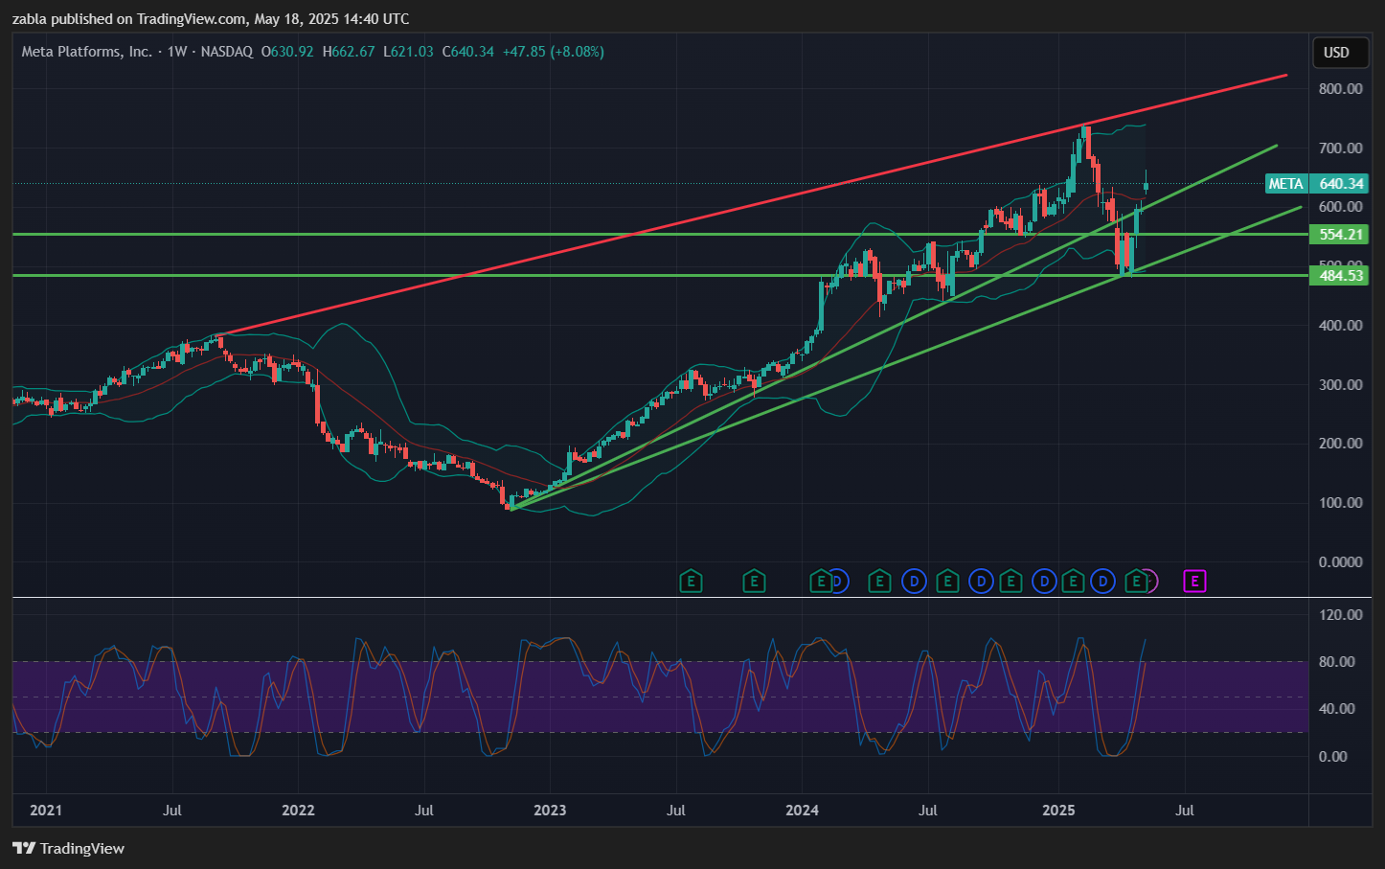Viewport: 1385px width, 869px height.
Task: Select the 554.21 horizontal level price label
Action: [1340, 235]
